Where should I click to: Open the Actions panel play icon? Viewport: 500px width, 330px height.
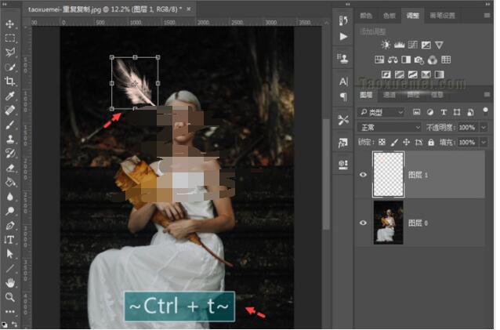pyautogui.click(x=343, y=37)
